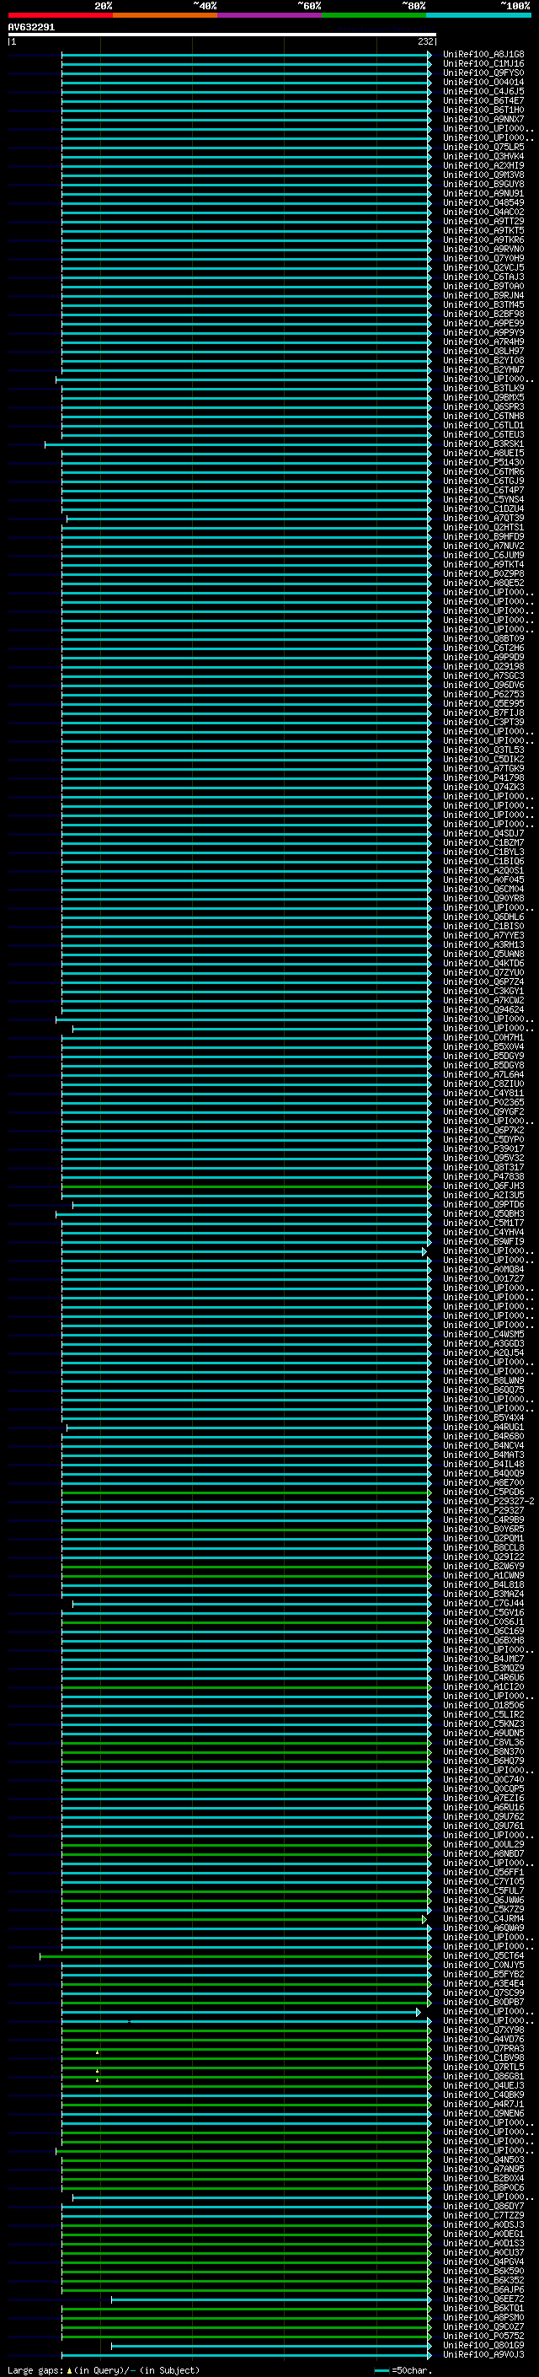Select hit UniRef100_O48549
Image resolution: width=539 pixels, height=2377 pixels.
tap(483, 203)
